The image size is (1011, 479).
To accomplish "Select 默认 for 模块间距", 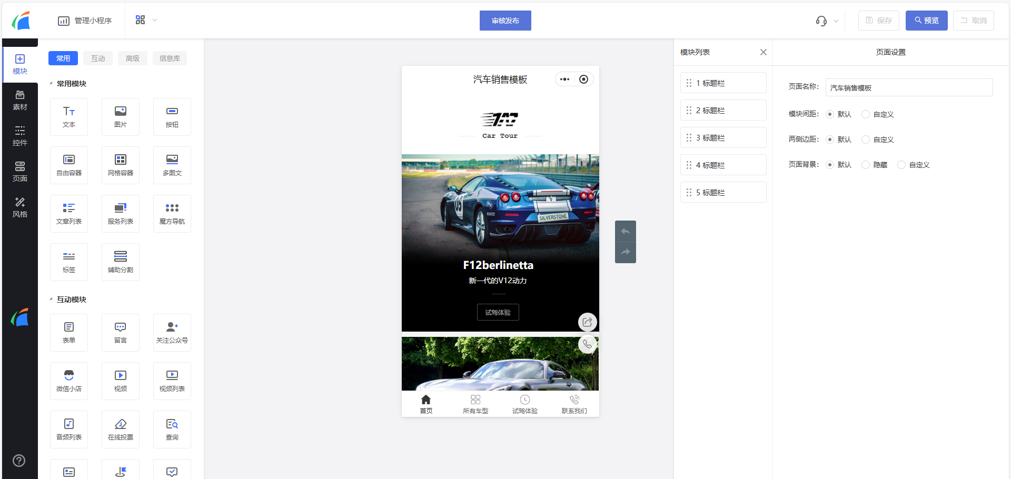I will (830, 114).
